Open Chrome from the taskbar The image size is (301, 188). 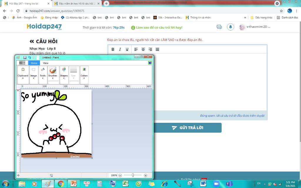[x=61, y=184]
